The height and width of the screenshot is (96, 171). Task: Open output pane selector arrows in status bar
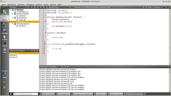coord(145,94)
